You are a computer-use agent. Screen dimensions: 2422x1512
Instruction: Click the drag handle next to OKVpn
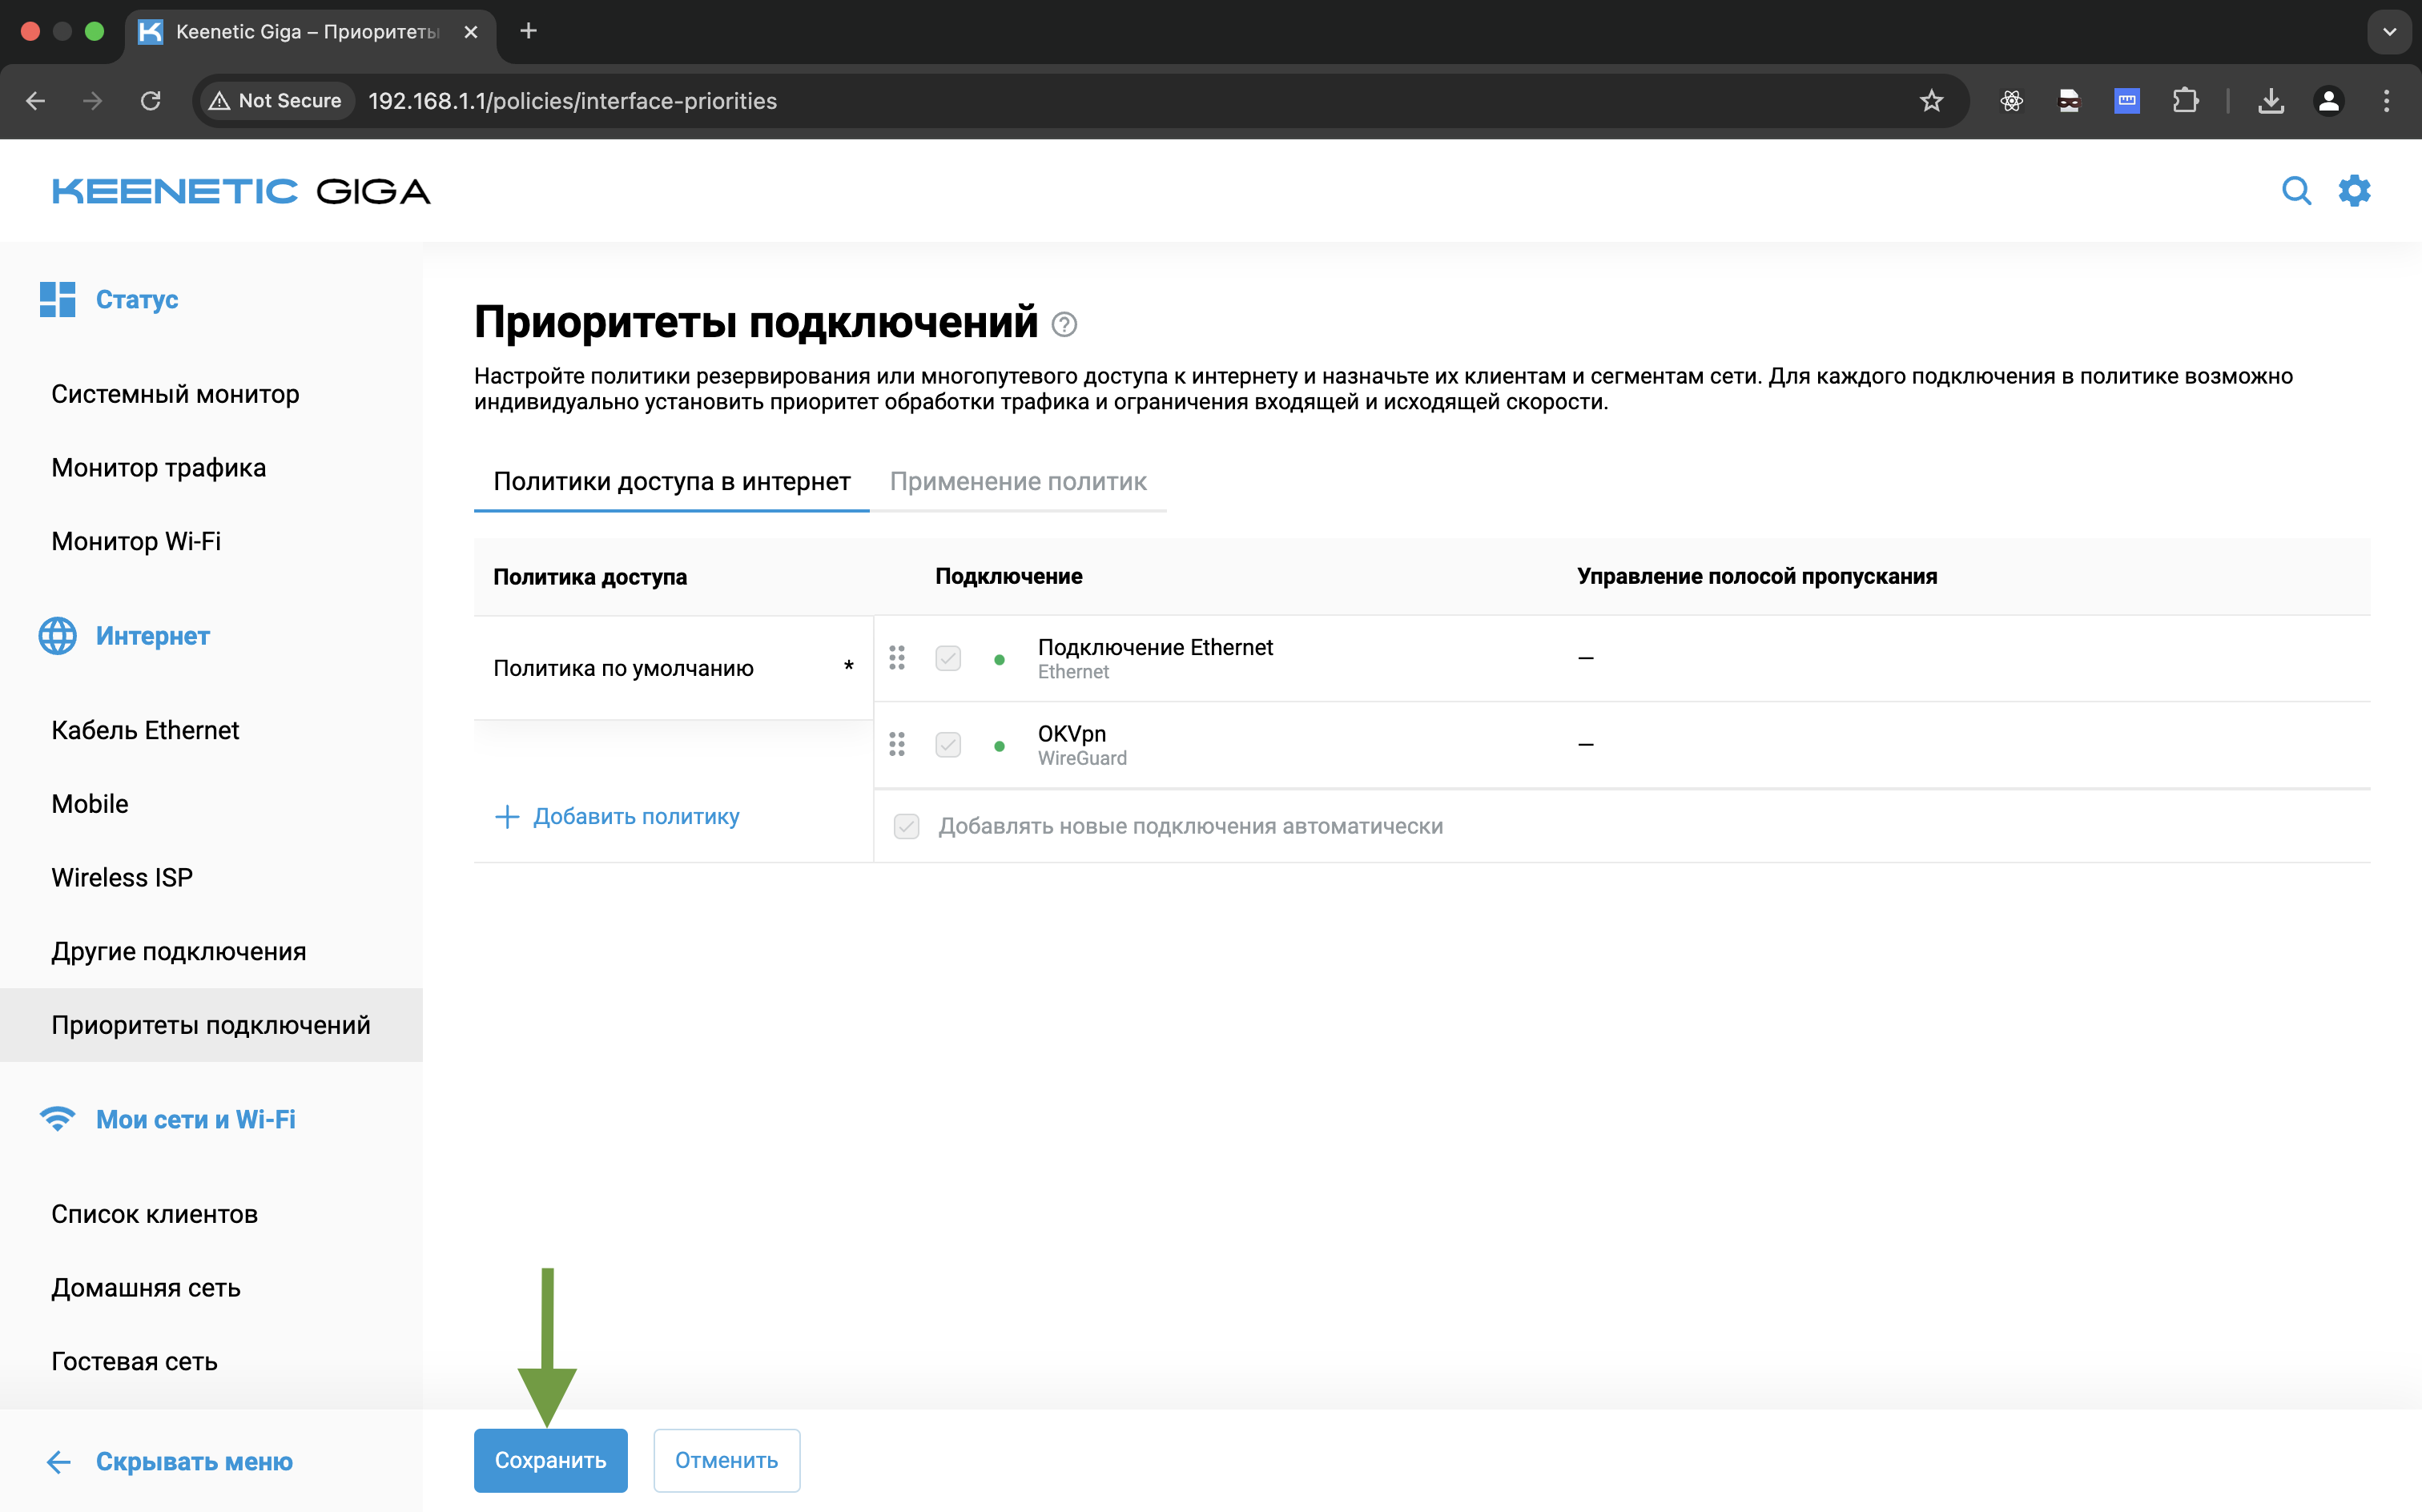tap(897, 745)
